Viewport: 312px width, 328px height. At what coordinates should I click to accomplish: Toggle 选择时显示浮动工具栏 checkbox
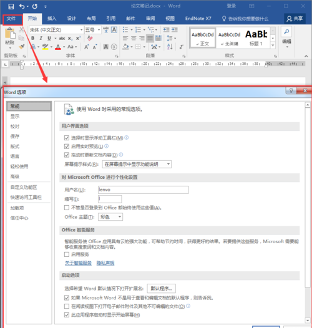pos(67,138)
